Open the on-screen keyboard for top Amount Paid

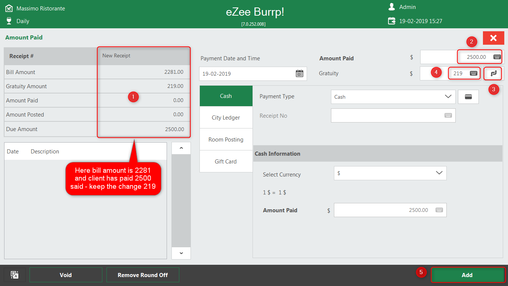click(497, 57)
